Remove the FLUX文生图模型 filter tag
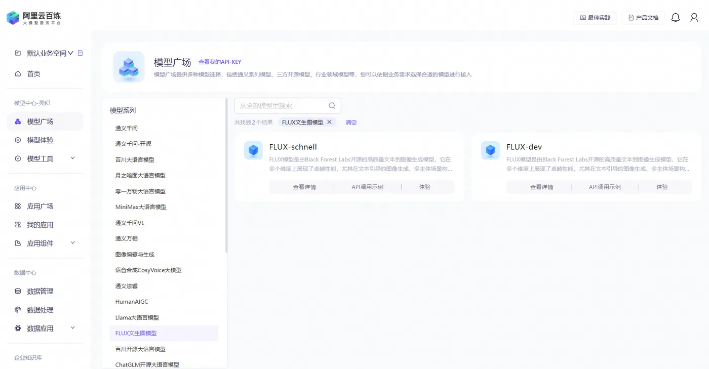The width and height of the screenshot is (709, 369). (x=330, y=122)
